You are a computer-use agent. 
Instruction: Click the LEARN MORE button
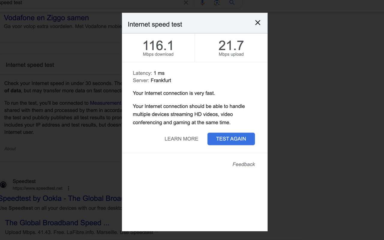click(x=181, y=139)
